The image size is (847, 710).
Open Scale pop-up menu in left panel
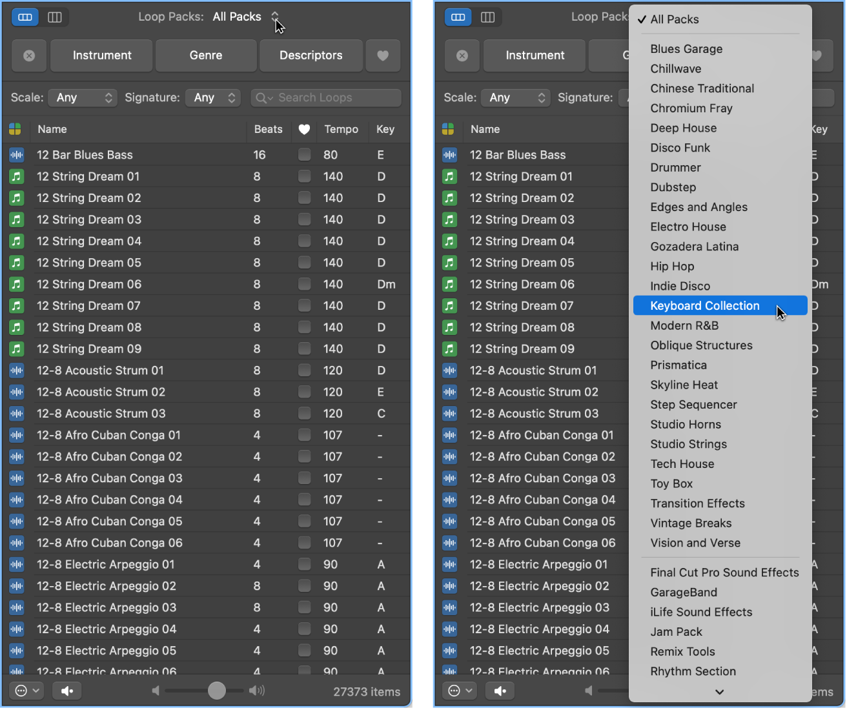click(83, 97)
